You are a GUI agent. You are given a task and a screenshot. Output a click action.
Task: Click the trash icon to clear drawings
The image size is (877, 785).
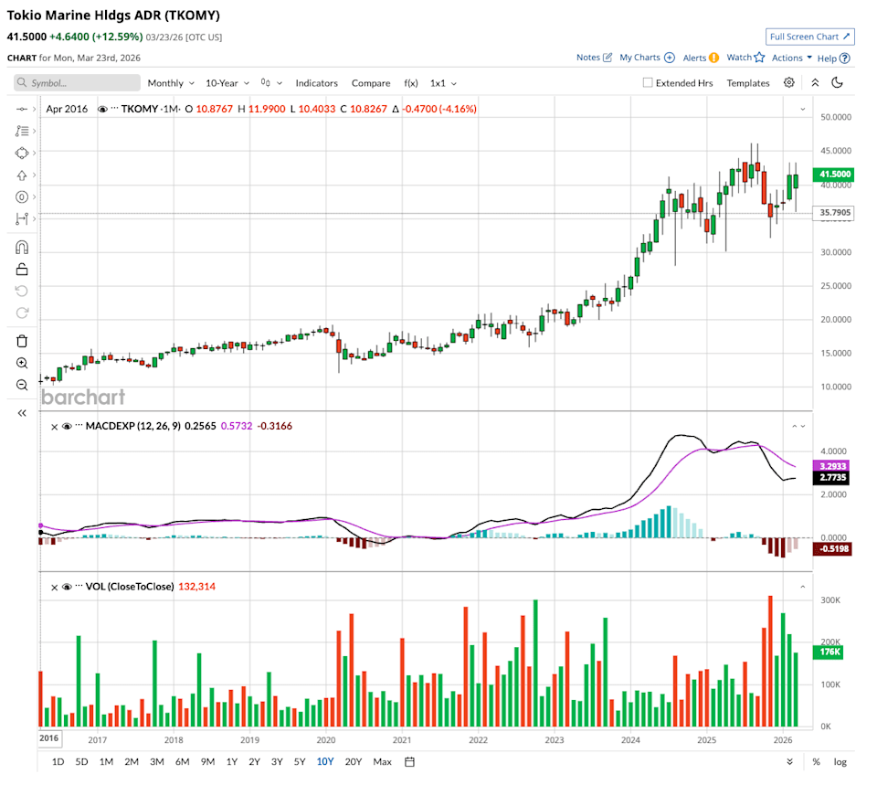pos(22,340)
